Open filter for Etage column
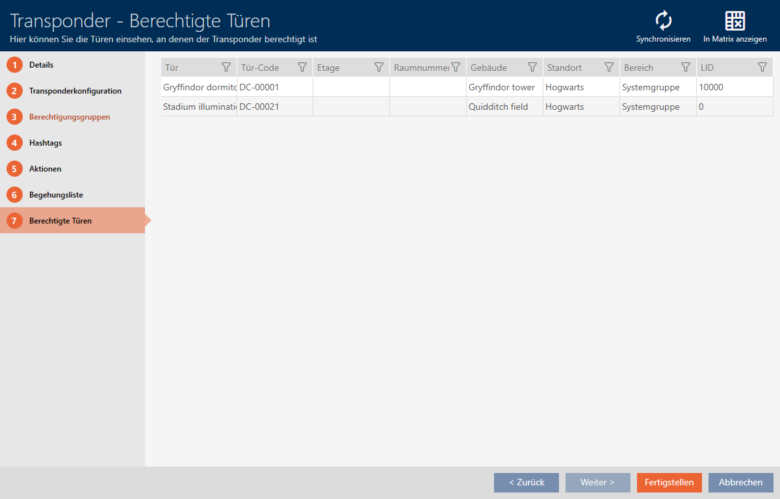Viewport: 780px width, 499px height. pos(379,68)
